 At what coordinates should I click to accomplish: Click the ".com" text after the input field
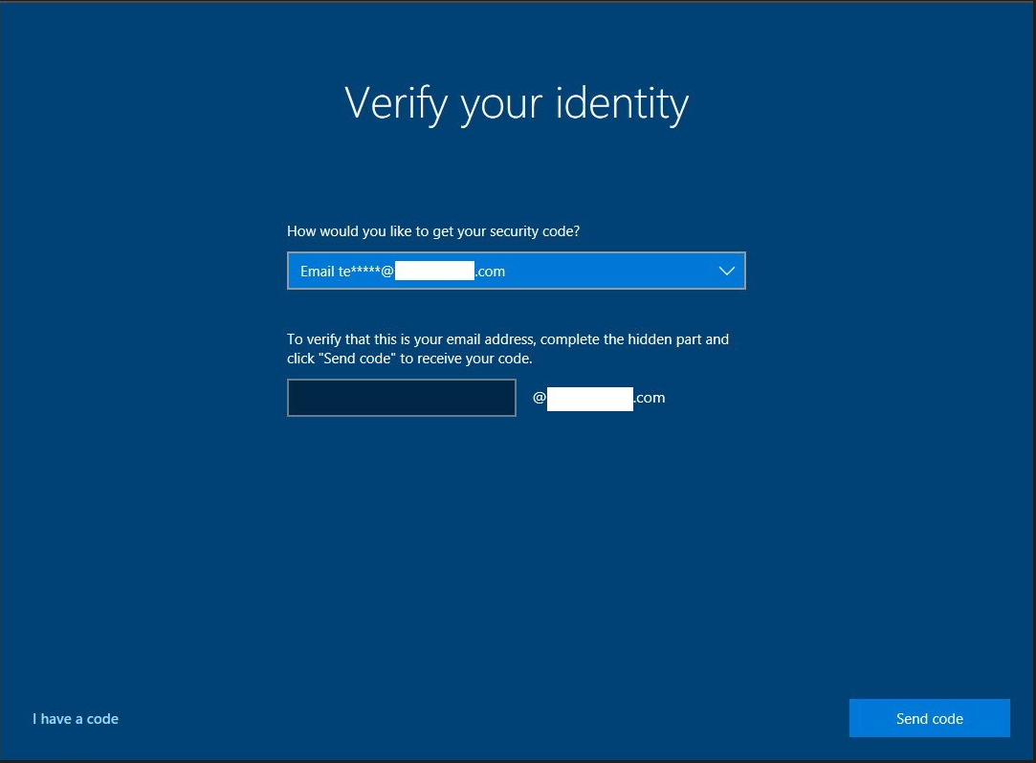click(650, 398)
